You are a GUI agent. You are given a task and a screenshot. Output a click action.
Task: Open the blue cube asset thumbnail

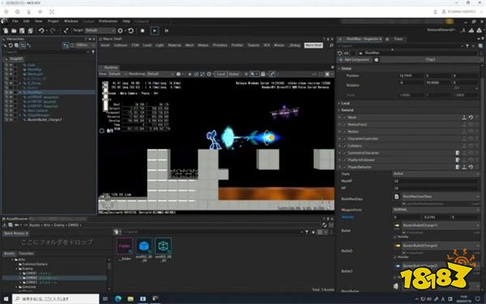pos(144,246)
